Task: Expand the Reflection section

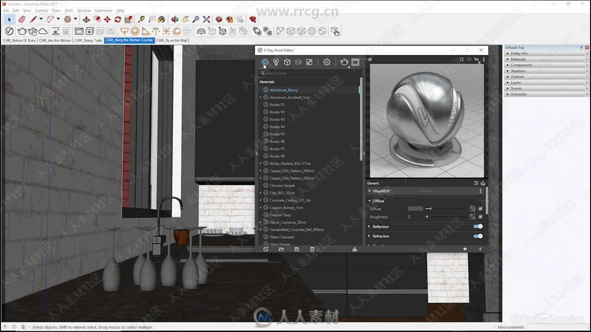Action: 369,226
